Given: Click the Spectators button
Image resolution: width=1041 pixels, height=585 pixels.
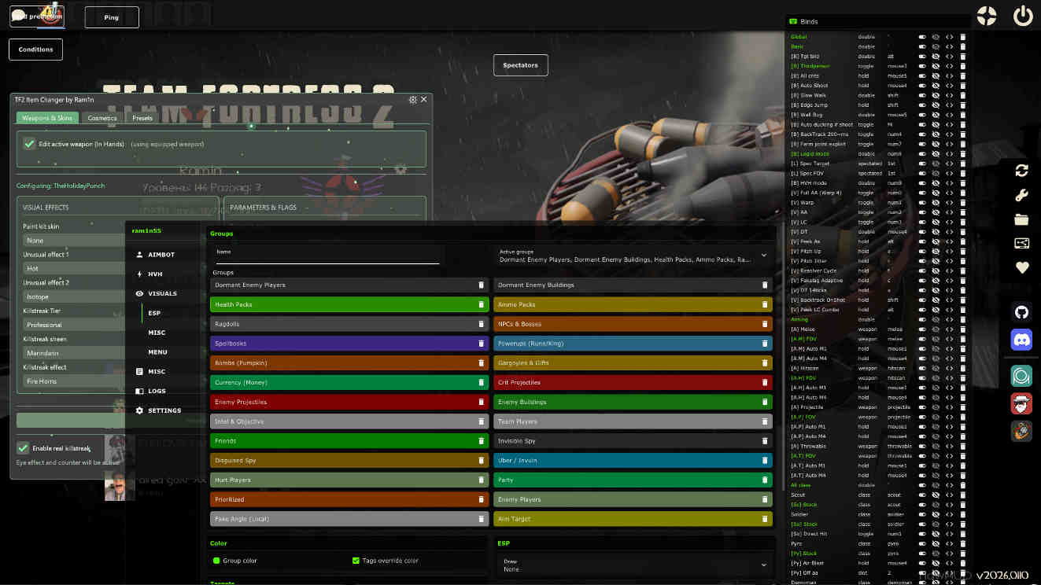Looking at the screenshot, I should pyautogui.click(x=520, y=65).
